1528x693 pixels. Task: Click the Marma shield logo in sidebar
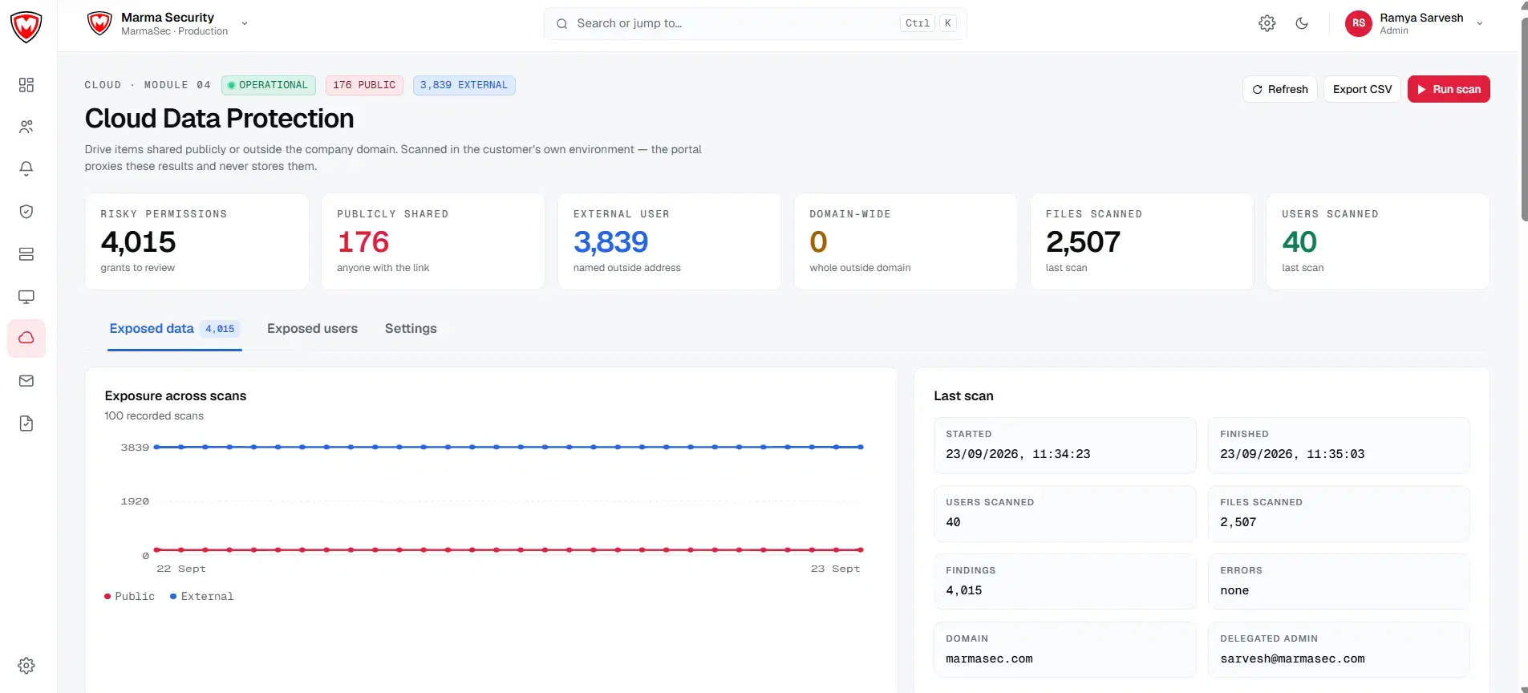coord(26,26)
